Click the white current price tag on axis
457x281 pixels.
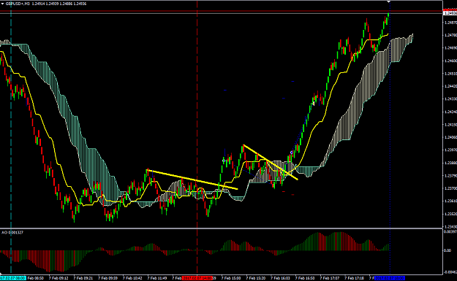(x=450, y=13)
